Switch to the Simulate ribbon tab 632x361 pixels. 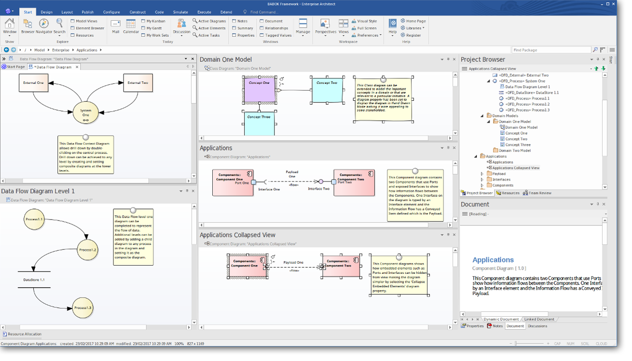180,12
